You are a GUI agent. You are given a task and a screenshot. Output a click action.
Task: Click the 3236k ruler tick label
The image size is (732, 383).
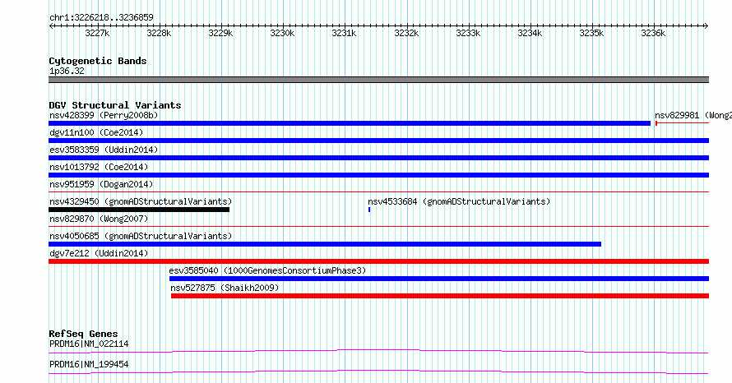point(653,33)
